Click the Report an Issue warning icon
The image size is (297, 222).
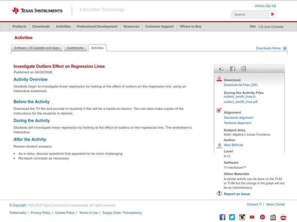(219, 193)
